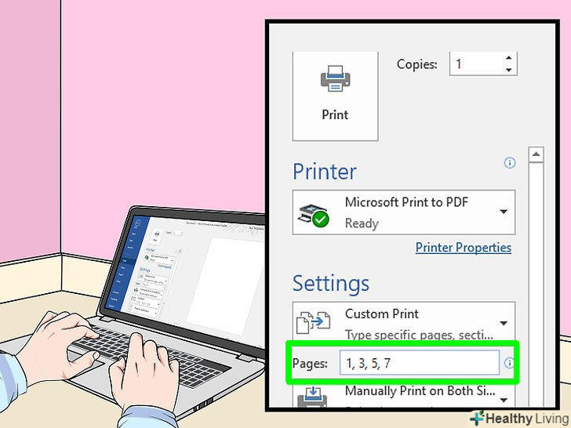This screenshot has width=571, height=428.
Task: Click the large Print button with printer icon
Action: pos(335,96)
